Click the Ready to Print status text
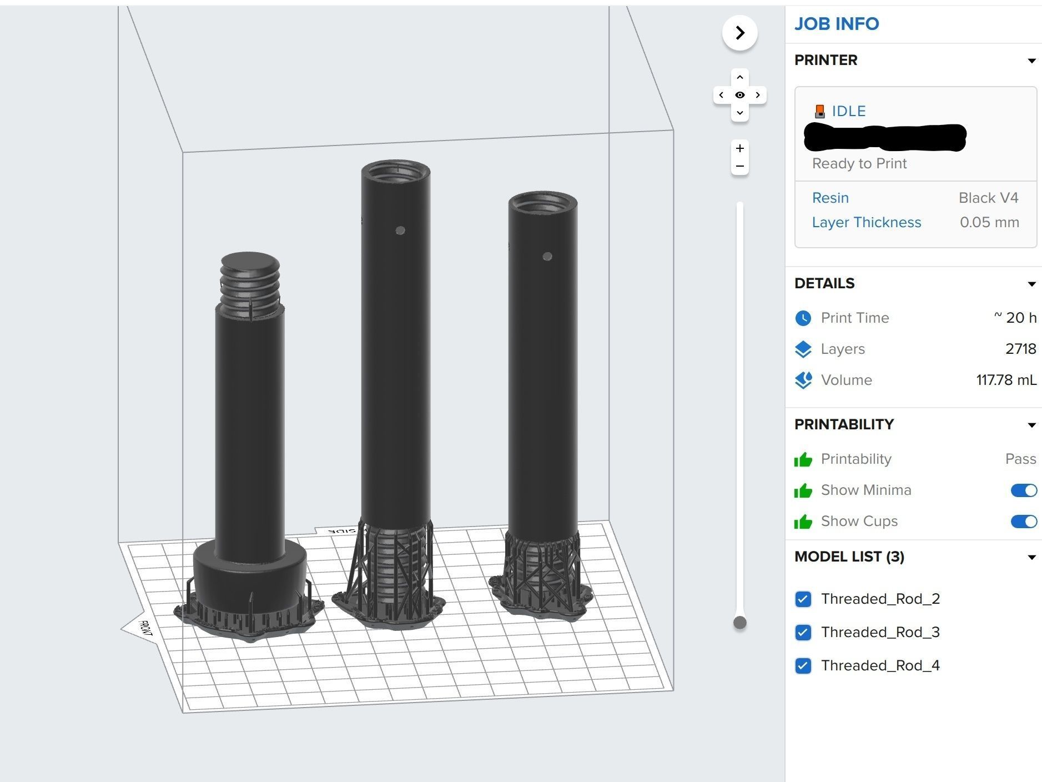 [859, 163]
